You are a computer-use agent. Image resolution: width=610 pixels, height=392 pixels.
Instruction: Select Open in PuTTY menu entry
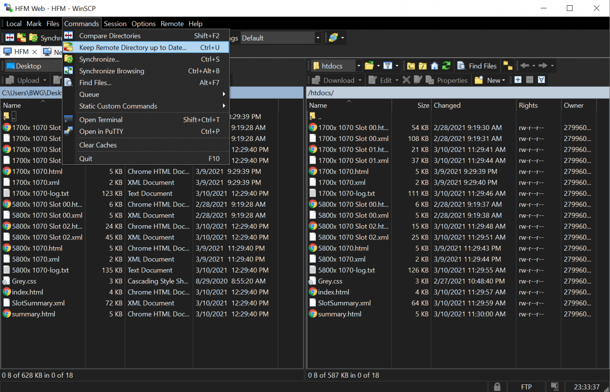tap(102, 131)
